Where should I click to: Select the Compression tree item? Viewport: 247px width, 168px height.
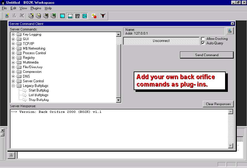point(32,72)
